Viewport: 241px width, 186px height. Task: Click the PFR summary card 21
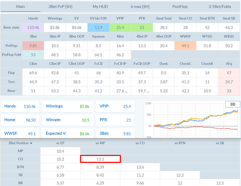click(x=115, y=120)
